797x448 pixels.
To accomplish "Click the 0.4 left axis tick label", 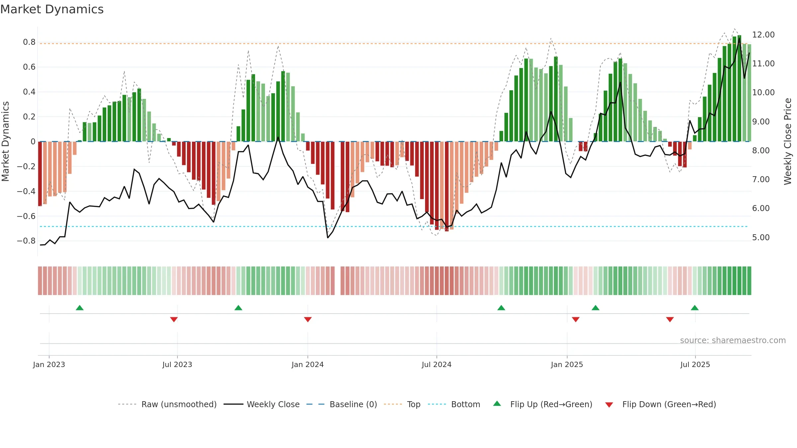I will 29,92.
